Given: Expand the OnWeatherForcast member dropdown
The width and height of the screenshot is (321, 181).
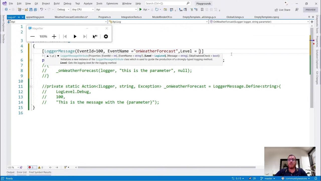Looking at the screenshot, I should (x=308, y=22).
